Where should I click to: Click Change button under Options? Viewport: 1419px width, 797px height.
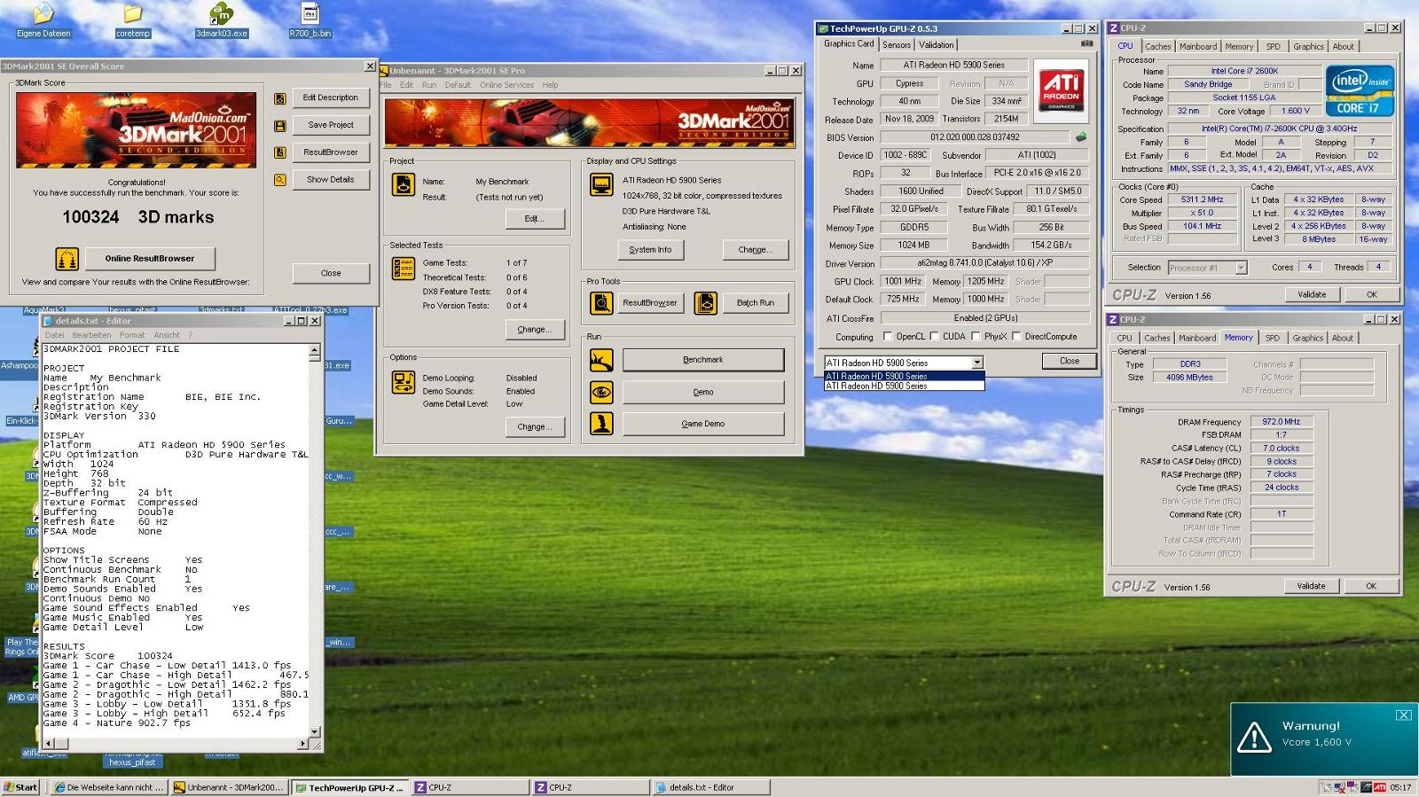pyautogui.click(x=535, y=427)
